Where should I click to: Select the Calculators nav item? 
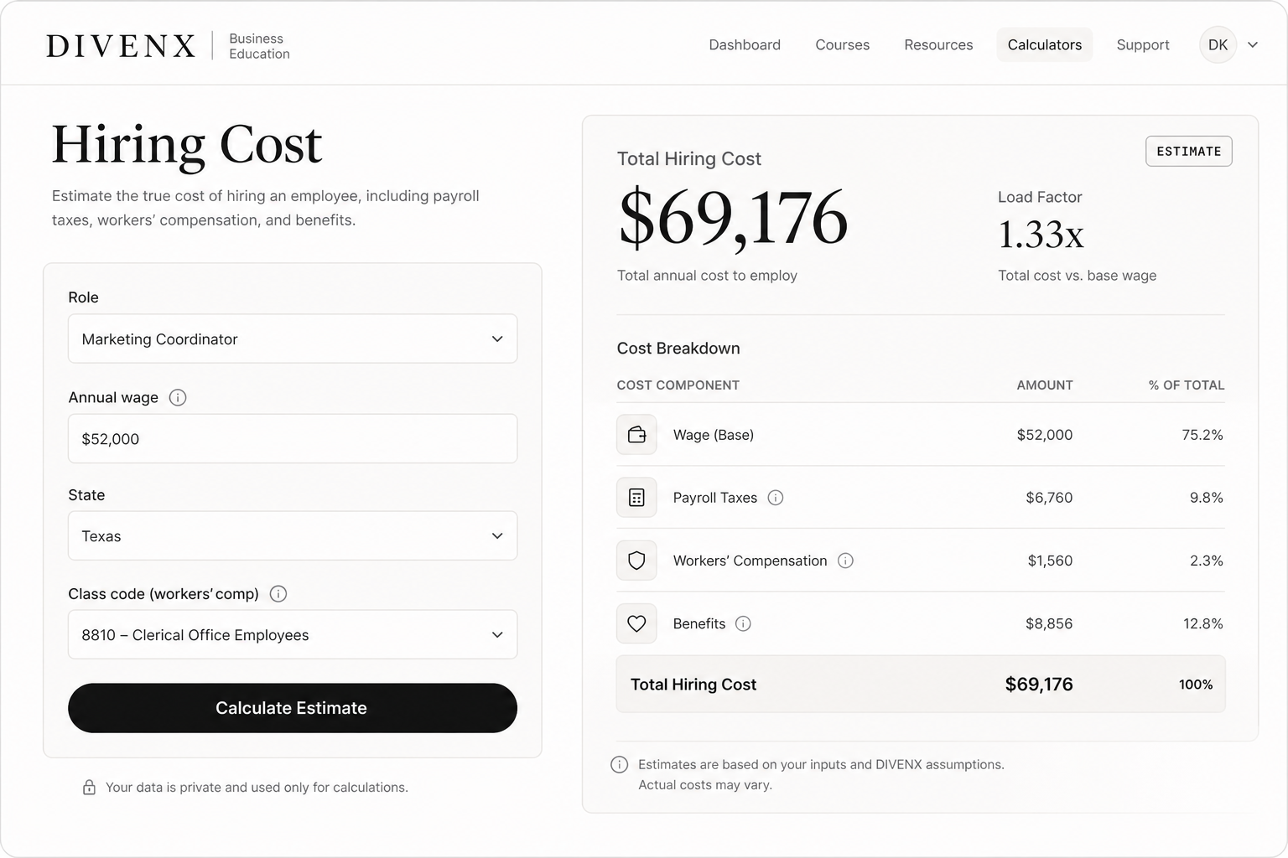1045,45
